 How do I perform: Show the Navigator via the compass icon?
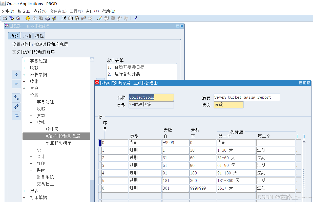coord(18,18)
